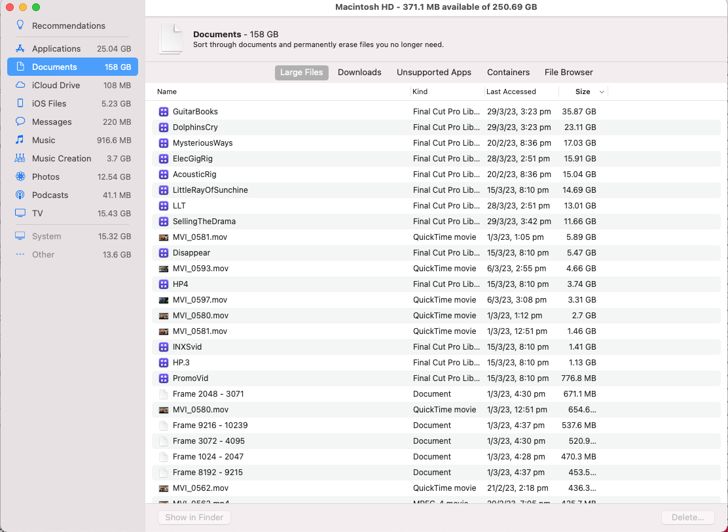Open the Containers tab
The width and height of the screenshot is (728, 532).
pos(508,73)
